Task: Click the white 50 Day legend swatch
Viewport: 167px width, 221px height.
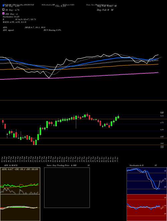Action: click(x=4, y=10)
